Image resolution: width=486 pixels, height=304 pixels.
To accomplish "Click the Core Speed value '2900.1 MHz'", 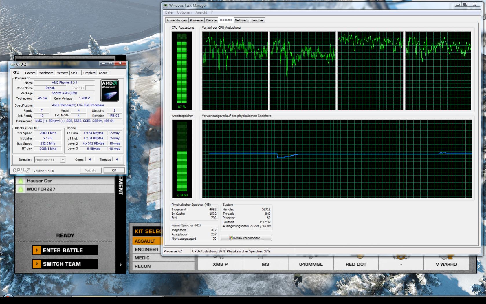I will pos(48,133).
